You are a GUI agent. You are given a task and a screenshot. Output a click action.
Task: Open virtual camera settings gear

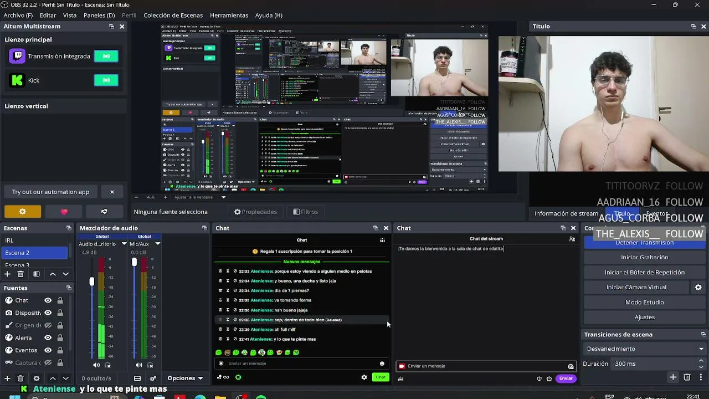[698, 287]
